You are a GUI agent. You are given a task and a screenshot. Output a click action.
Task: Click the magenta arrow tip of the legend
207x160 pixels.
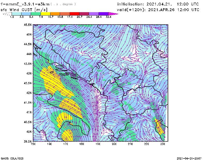(x=113, y=14)
